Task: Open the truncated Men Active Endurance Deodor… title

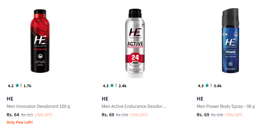Action: click(x=134, y=106)
